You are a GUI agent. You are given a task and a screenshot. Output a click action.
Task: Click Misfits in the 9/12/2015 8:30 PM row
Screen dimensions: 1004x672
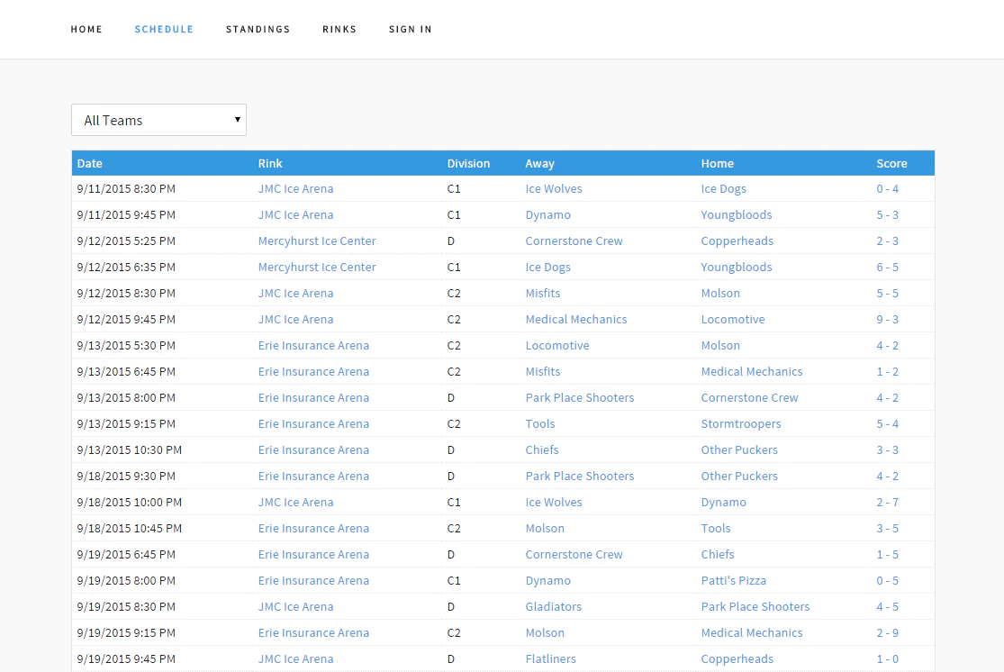543,293
